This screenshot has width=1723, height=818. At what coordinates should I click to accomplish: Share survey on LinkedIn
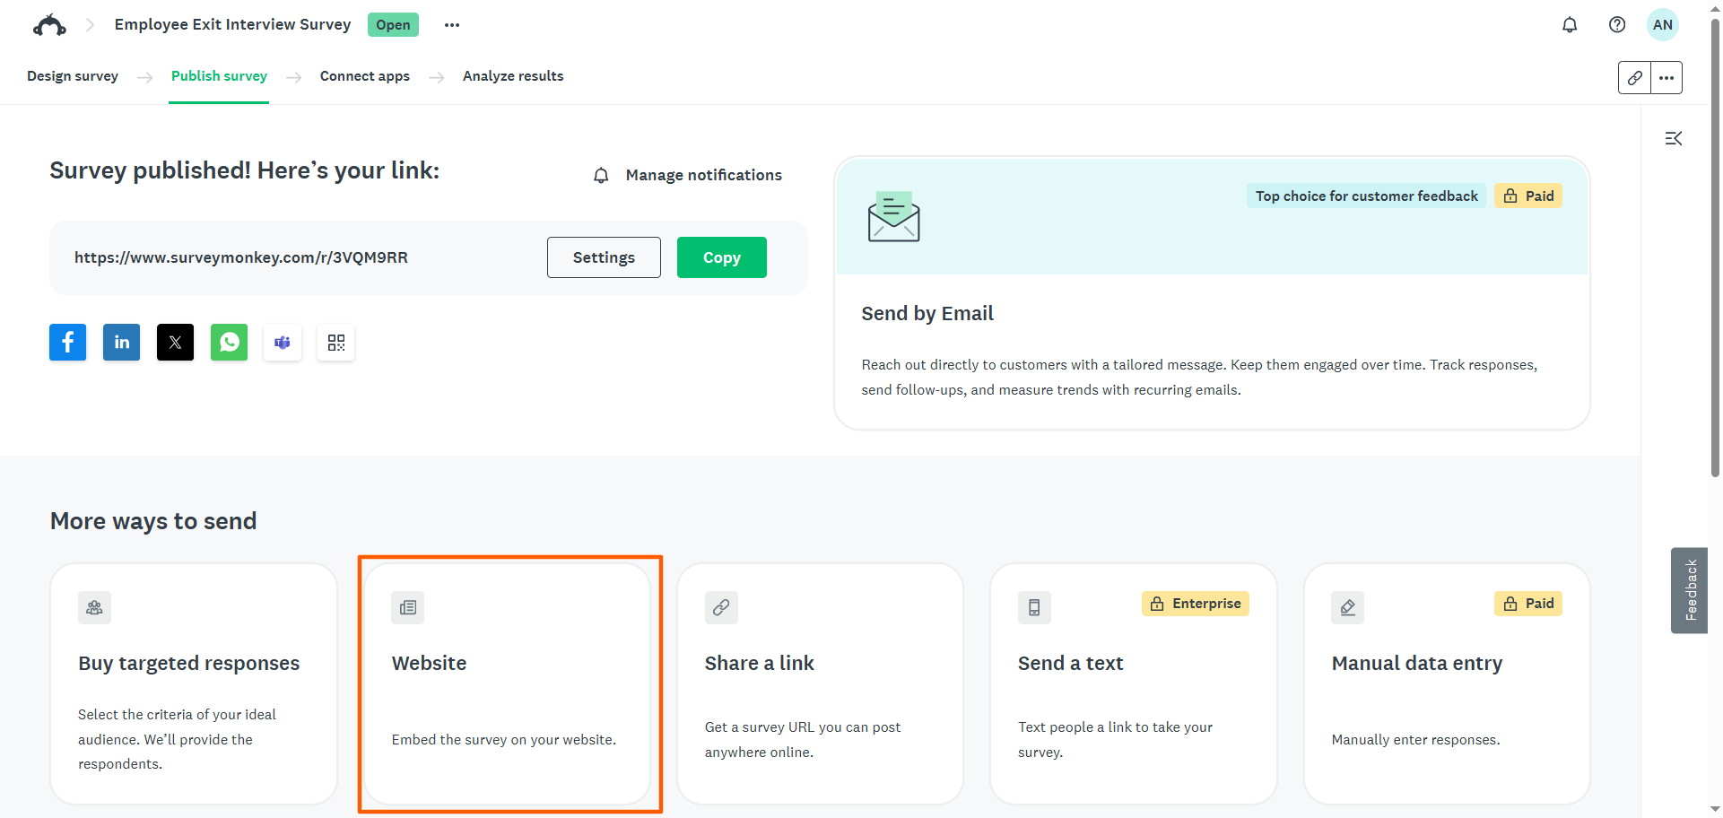[x=122, y=343]
